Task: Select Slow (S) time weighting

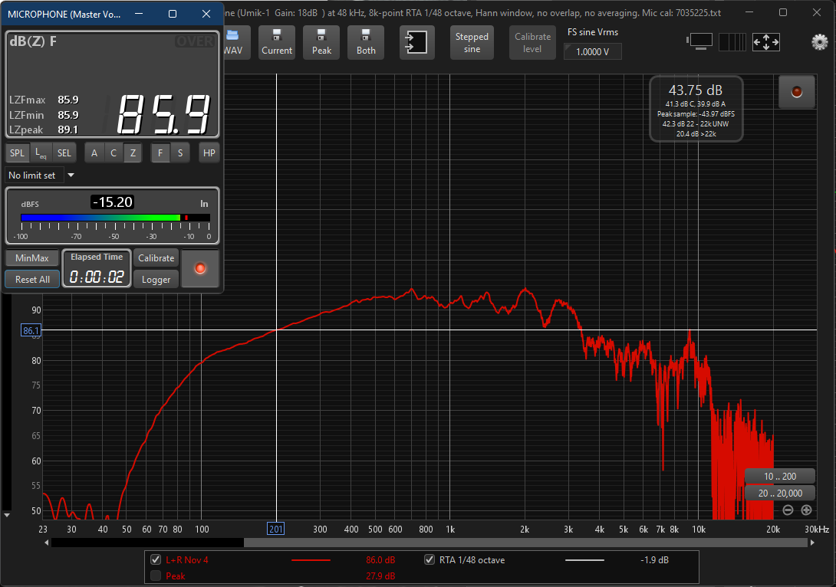Action: (180, 152)
